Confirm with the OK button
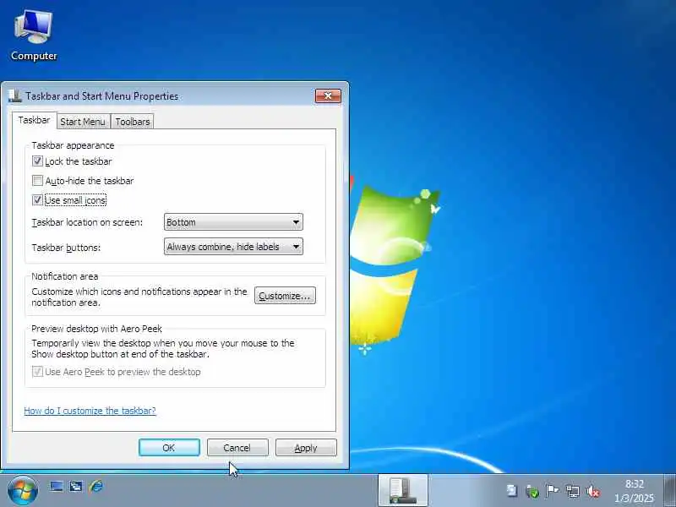Image resolution: width=676 pixels, height=507 pixels. [x=169, y=448]
